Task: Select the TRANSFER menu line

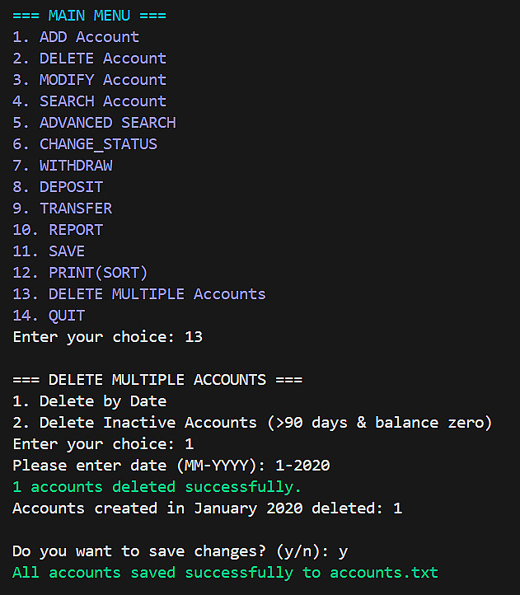Action: (63, 208)
